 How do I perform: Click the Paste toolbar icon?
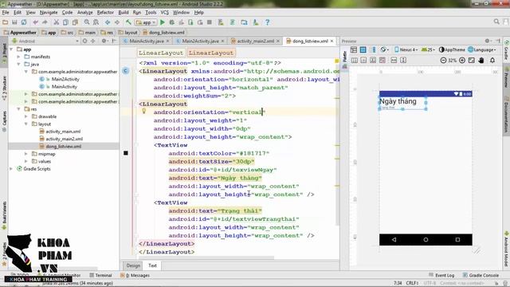(x=75, y=22)
